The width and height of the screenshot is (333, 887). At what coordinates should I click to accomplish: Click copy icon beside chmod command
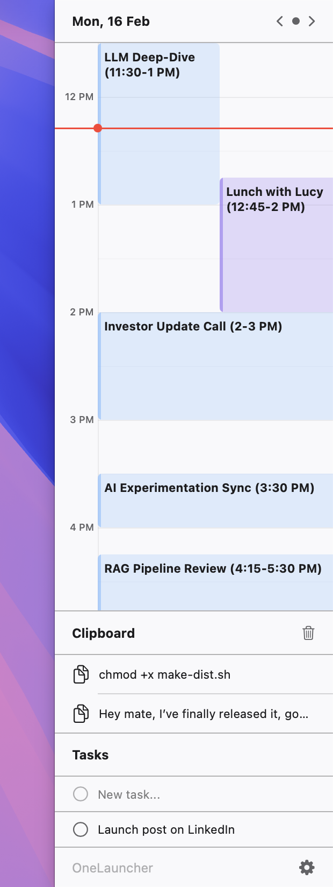point(81,674)
